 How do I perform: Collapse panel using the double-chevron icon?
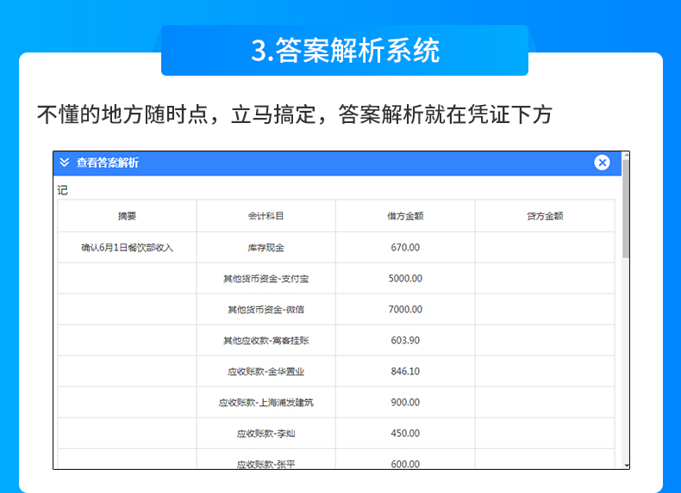pyautogui.click(x=65, y=163)
